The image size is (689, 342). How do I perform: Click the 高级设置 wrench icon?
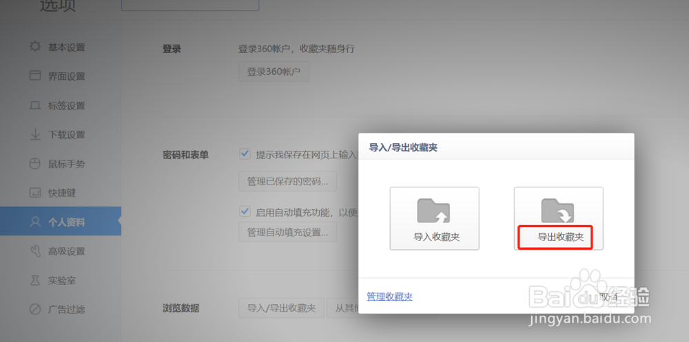tap(34, 251)
